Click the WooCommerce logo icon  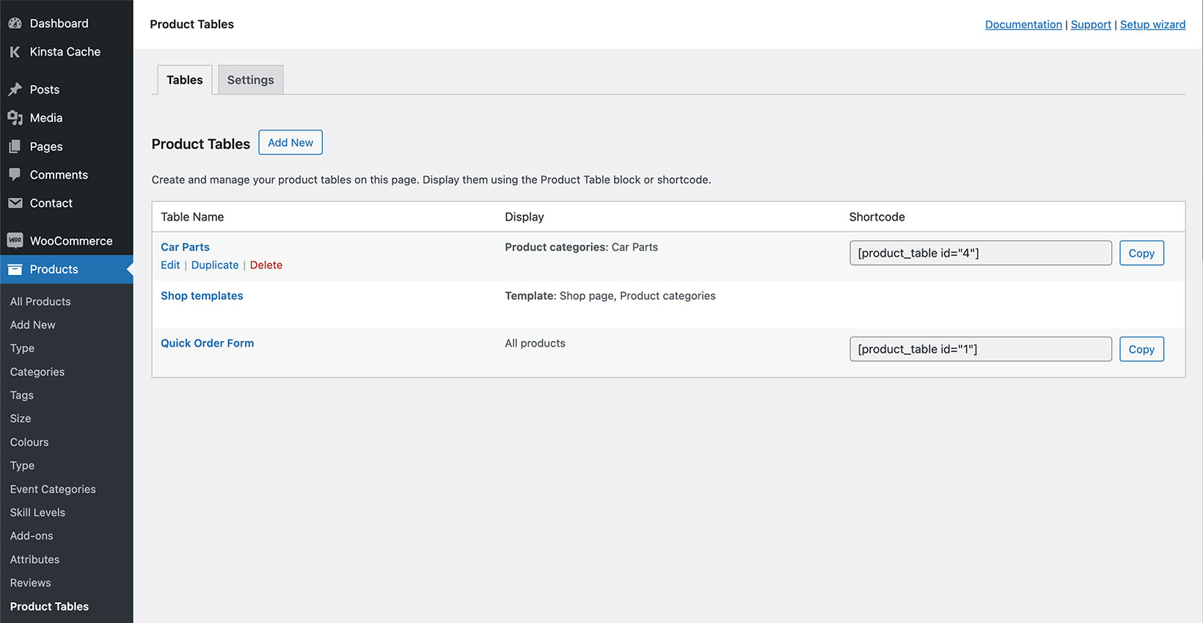tap(15, 240)
